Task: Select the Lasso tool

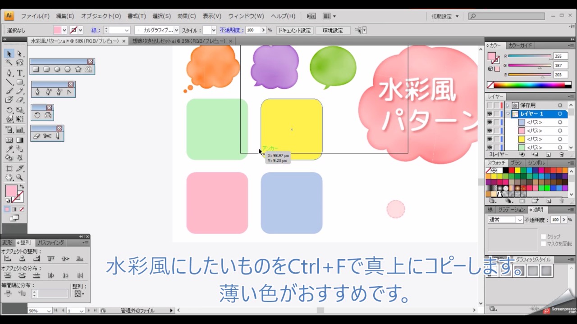Action: pyautogui.click(x=19, y=63)
